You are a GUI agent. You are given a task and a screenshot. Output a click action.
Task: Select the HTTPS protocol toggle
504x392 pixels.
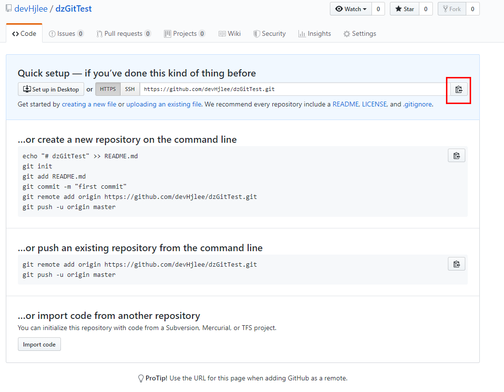point(108,89)
